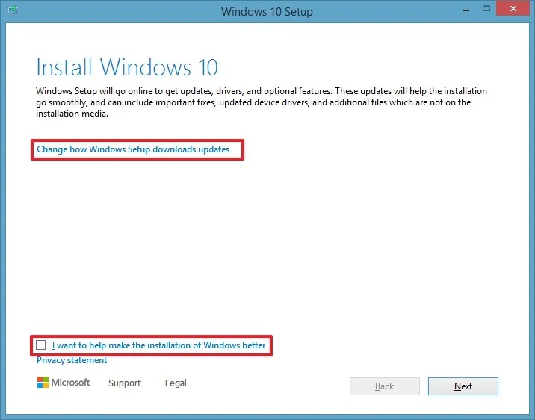This screenshot has width=535, height=420.
Task: Click the Install Windows 10 heading
Action: click(127, 67)
